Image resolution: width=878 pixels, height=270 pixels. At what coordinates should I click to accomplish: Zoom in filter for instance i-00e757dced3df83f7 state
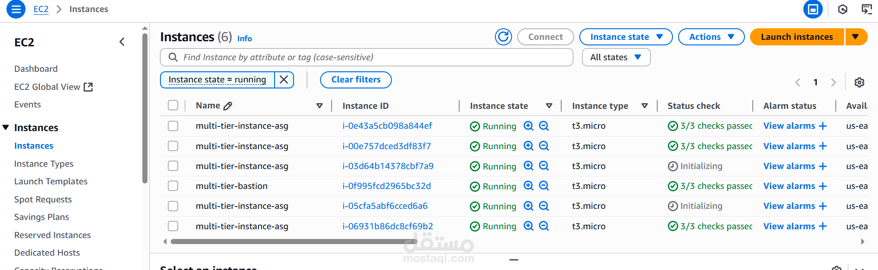pyautogui.click(x=528, y=146)
